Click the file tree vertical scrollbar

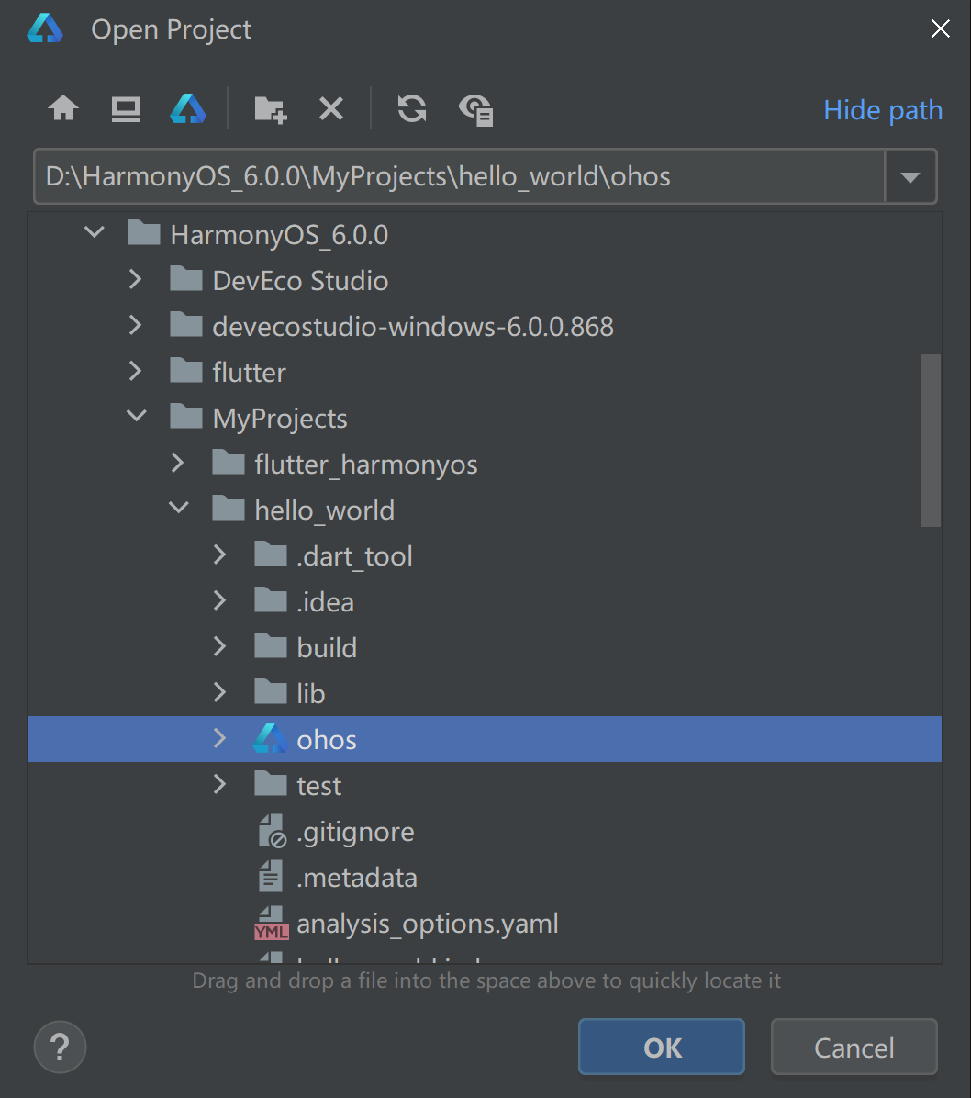point(931,440)
